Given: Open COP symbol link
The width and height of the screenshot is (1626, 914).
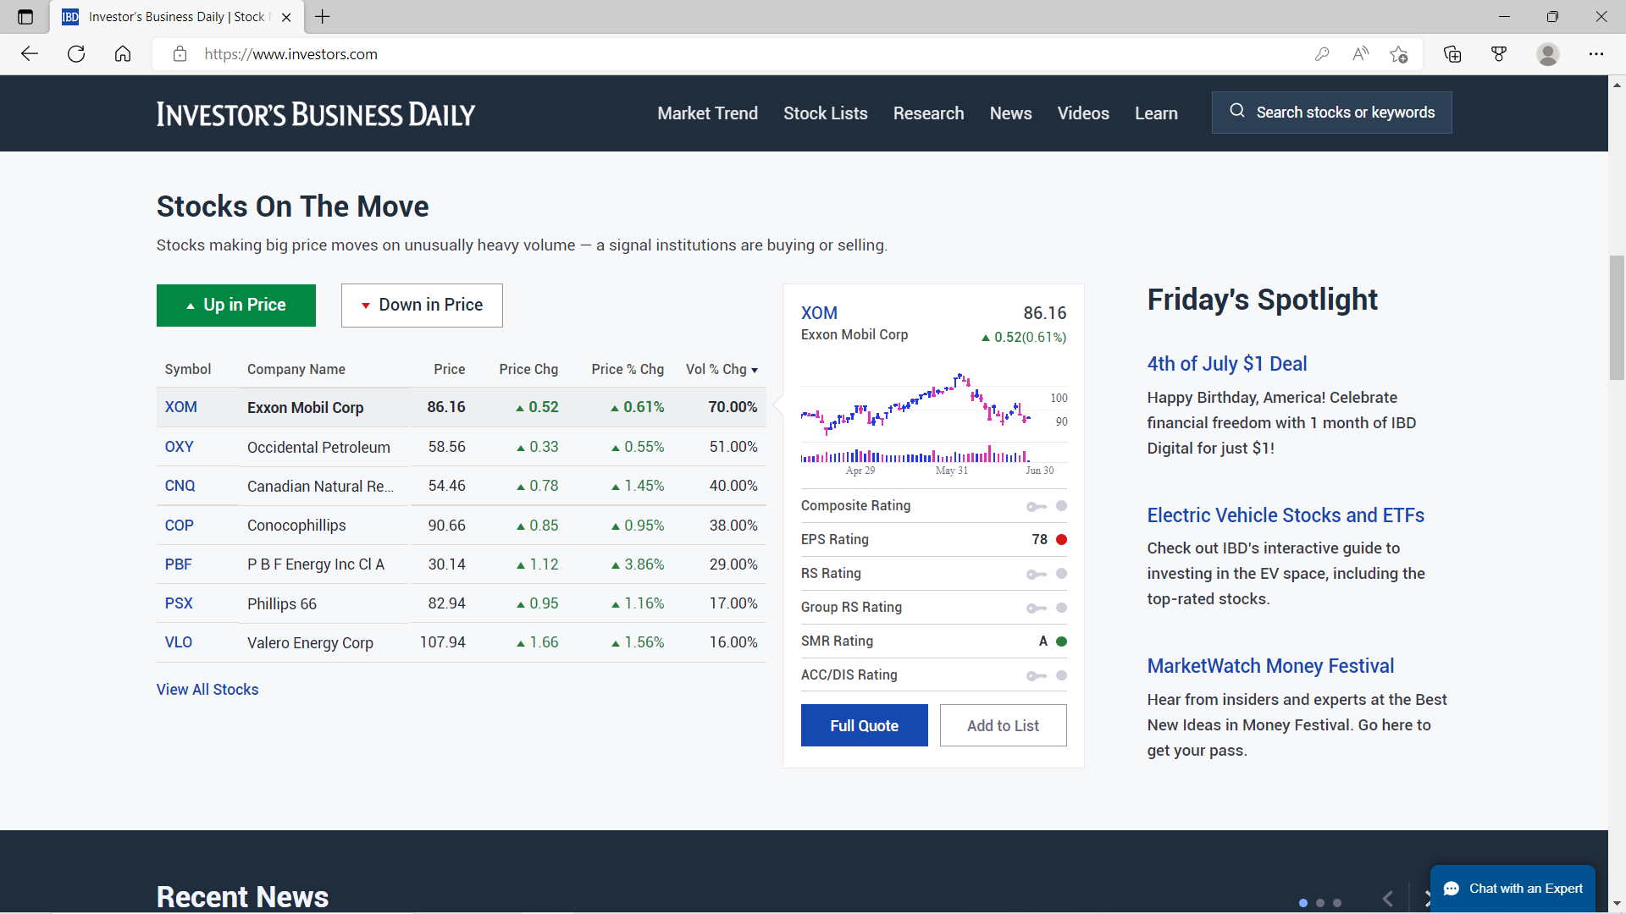Looking at the screenshot, I should pos(180,526).
